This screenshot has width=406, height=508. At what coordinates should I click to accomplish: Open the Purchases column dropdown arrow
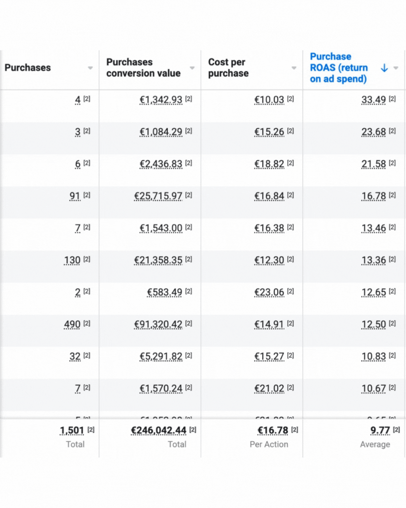click(x=90, y=68)
